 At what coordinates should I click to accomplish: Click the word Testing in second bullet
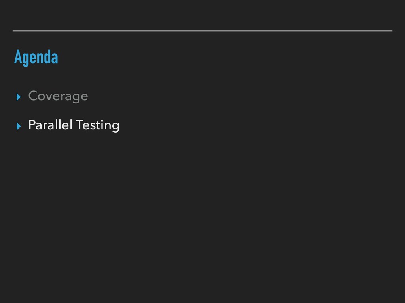(98, 125)
